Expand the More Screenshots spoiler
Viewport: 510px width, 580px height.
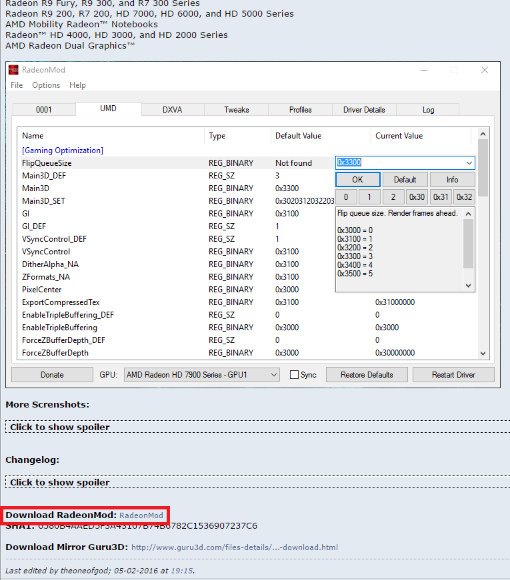click(60, 427)
